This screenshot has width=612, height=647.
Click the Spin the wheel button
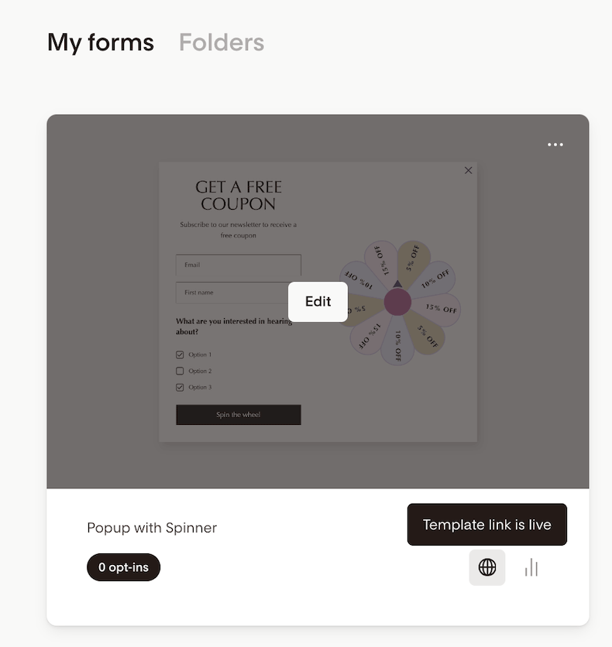pos(238,415)
